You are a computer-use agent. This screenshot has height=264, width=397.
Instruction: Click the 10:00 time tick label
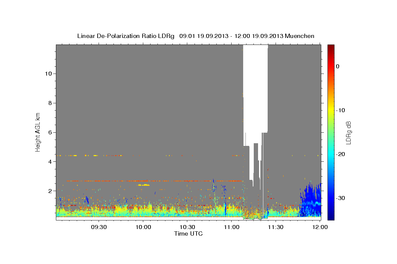[143, 227]
